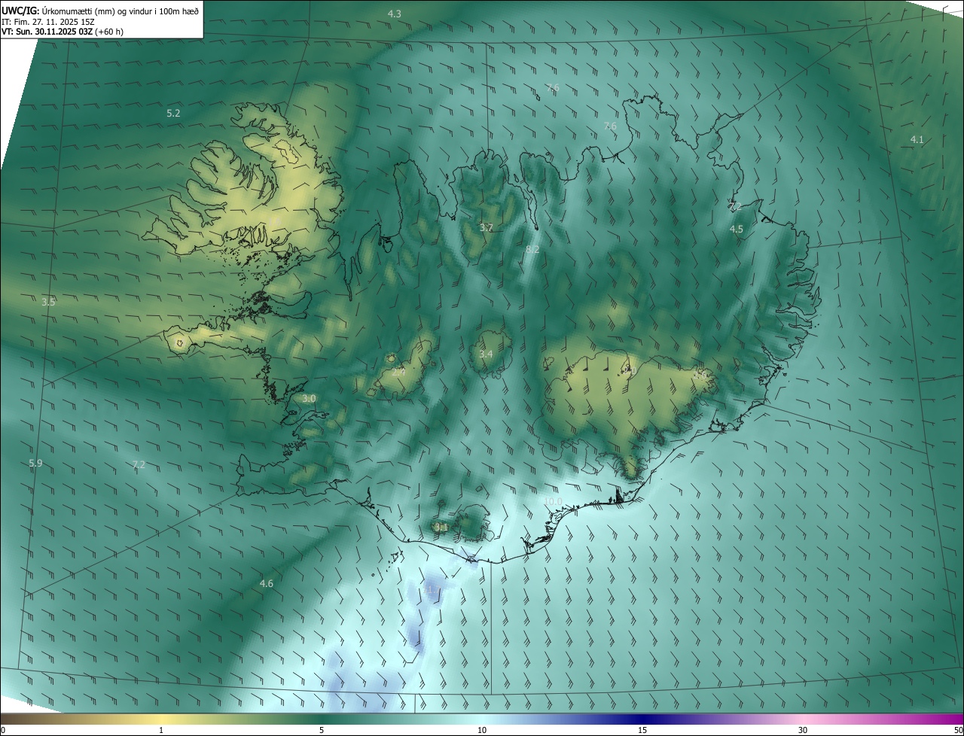Click the 4.3 value label on the map
Image resolution: width=964 pixels, height=736 pixels.
395,14
